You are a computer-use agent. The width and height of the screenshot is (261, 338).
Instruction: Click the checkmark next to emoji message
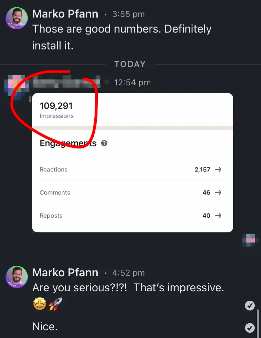(x=250, y=306)
